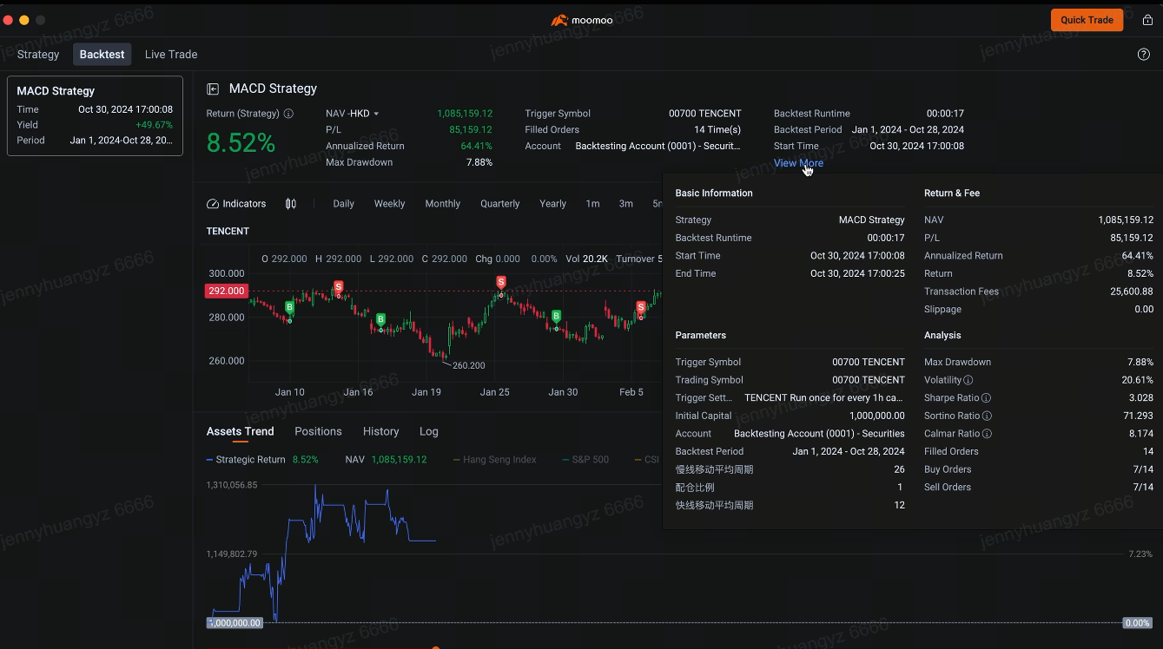The width and height of the screenshot is (1163, 649).
Task: Open the Log tab
Action: point(429,431)
